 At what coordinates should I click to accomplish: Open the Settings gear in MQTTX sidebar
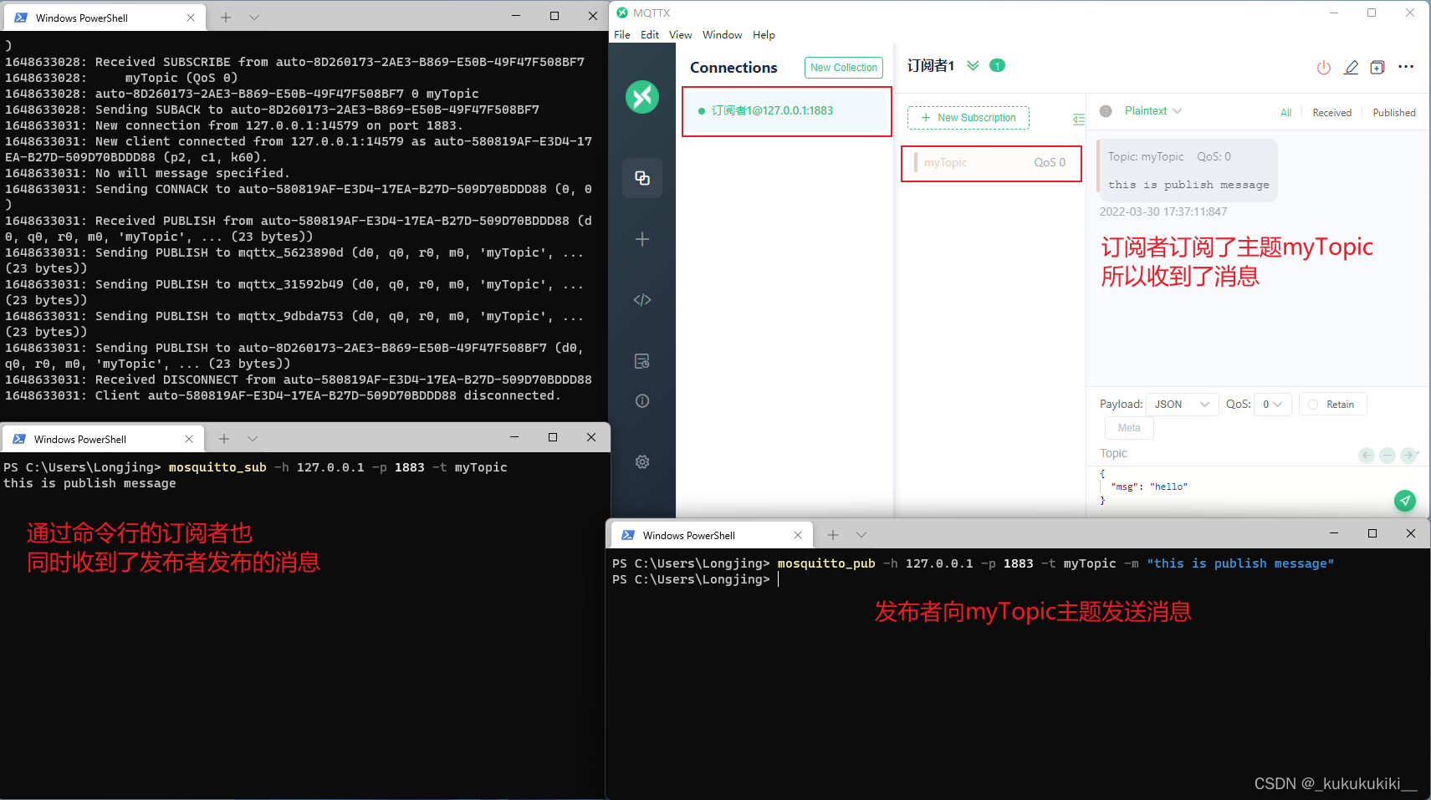pyautogui.click(x=642, y=461)
